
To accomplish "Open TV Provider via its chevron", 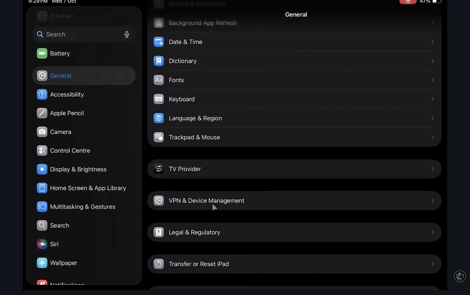I will pyautogui.click(x=432, y=169).
